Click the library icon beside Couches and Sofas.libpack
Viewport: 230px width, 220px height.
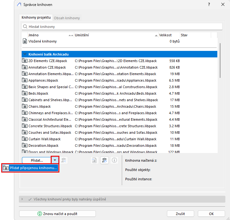(x=25, y=132)
